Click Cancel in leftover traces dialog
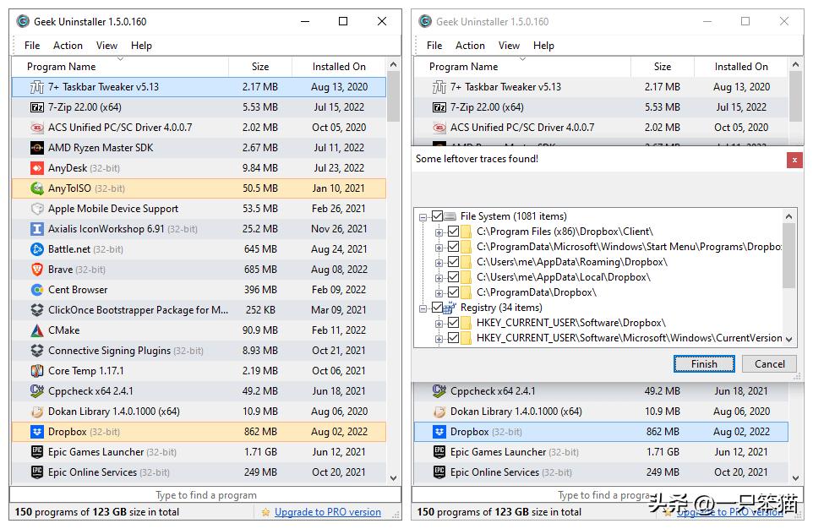Screen dimensions: 813x529 769,364
